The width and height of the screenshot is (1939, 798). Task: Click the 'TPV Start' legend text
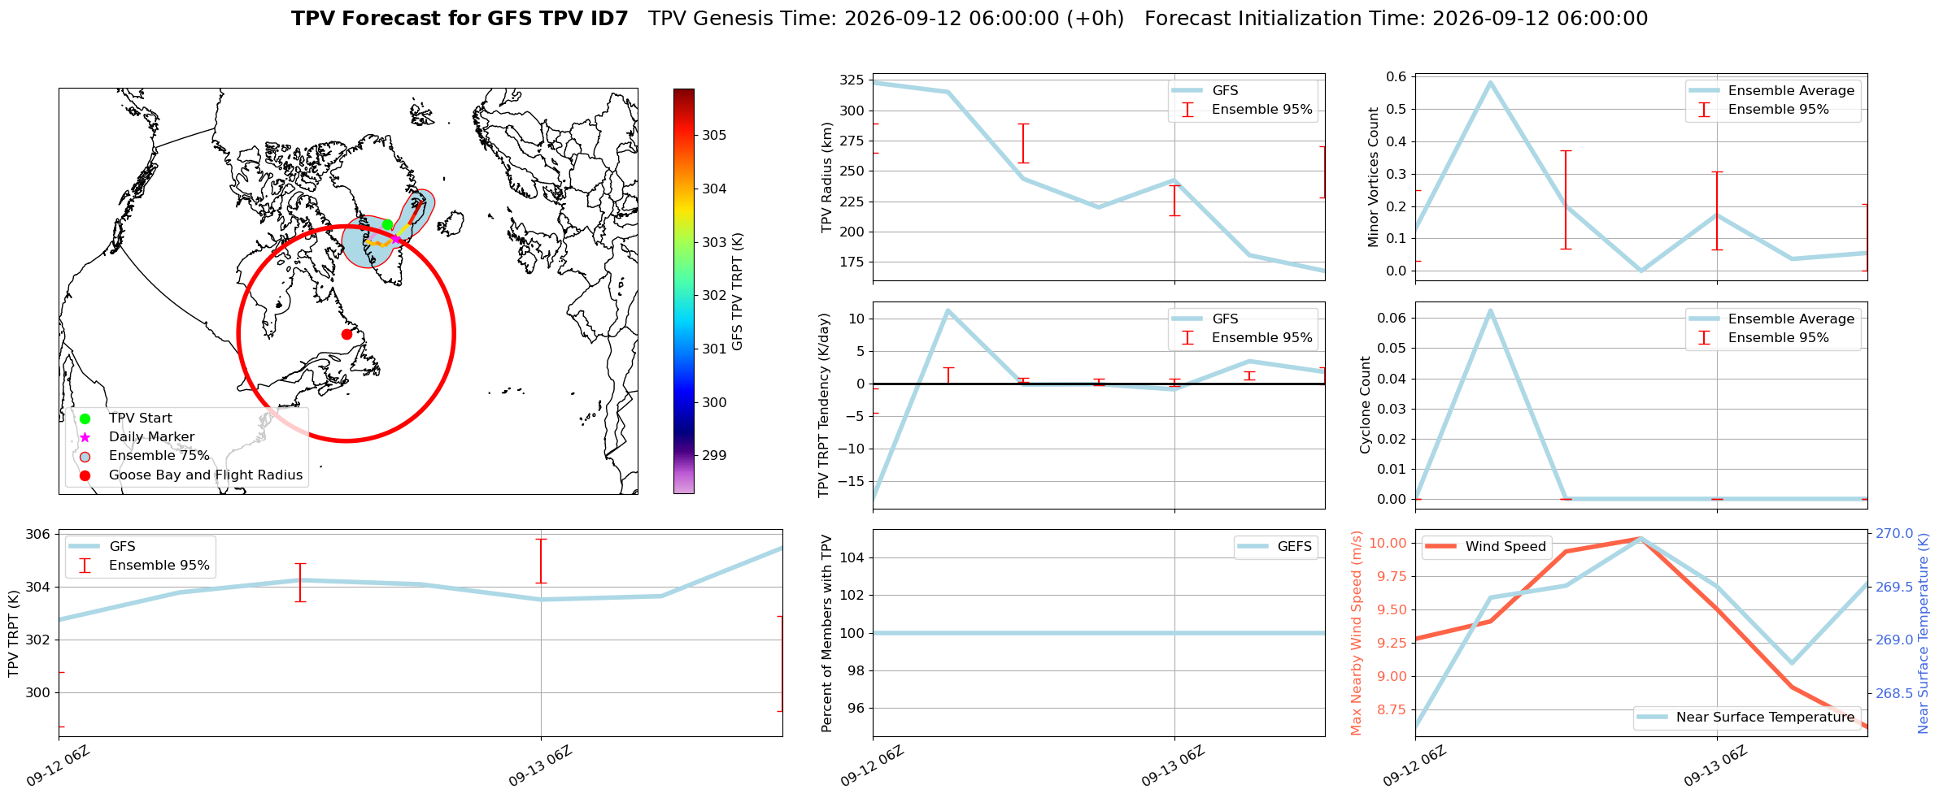(x=141, y=419)
